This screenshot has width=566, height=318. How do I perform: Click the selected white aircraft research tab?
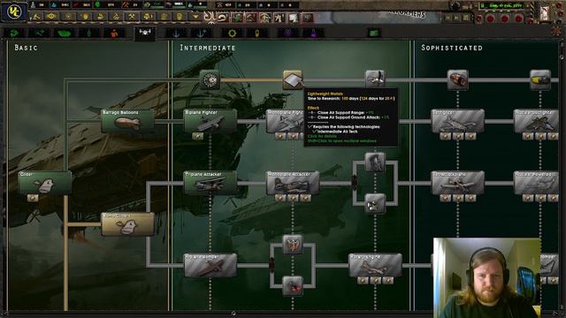[x=145, y=34]
